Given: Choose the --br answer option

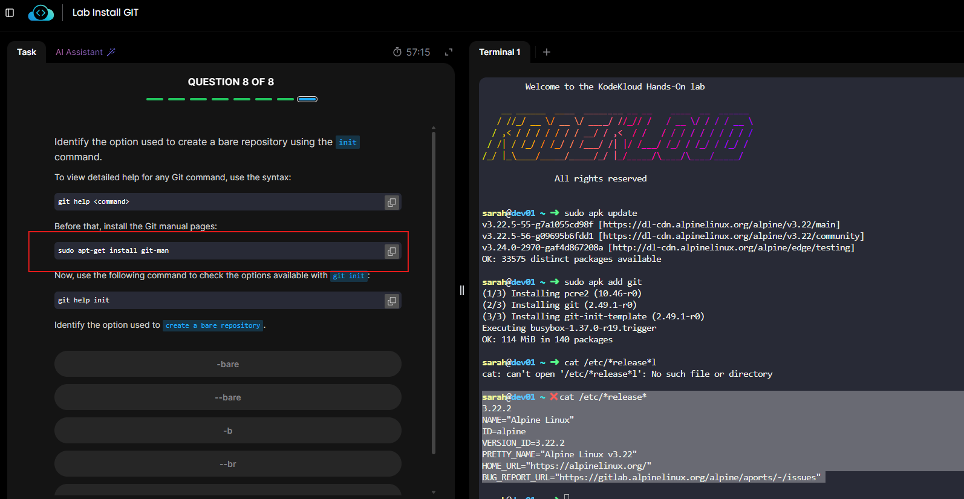Looking at the screenshot, I should (x=228, y=464).
